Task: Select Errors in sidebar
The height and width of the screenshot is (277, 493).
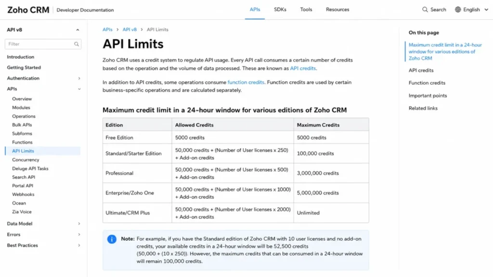Action: coord(13,235)
